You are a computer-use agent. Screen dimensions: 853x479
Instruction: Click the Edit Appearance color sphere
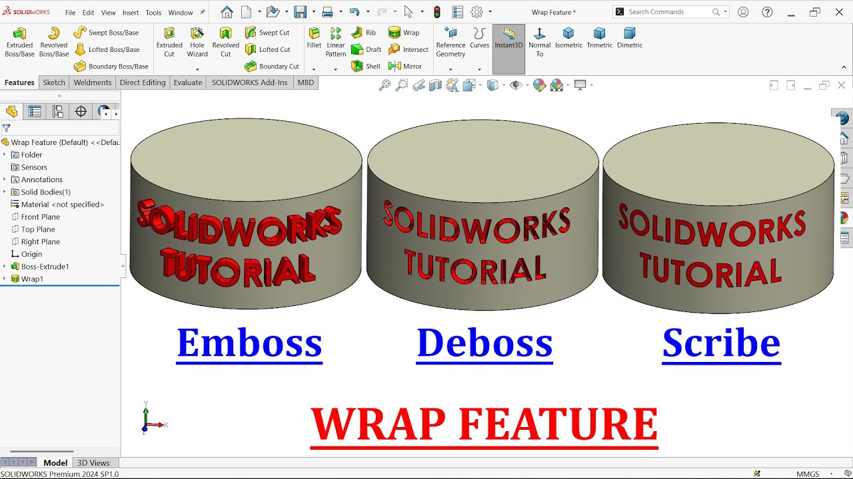[539, 85]
